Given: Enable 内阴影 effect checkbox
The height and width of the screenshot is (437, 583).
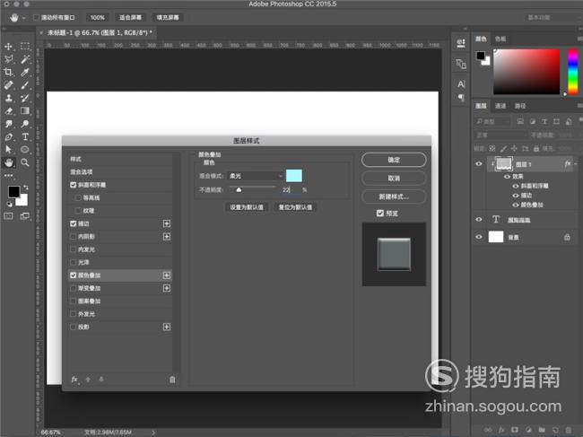Looking at the screenshot, I should tap(74, 237).
